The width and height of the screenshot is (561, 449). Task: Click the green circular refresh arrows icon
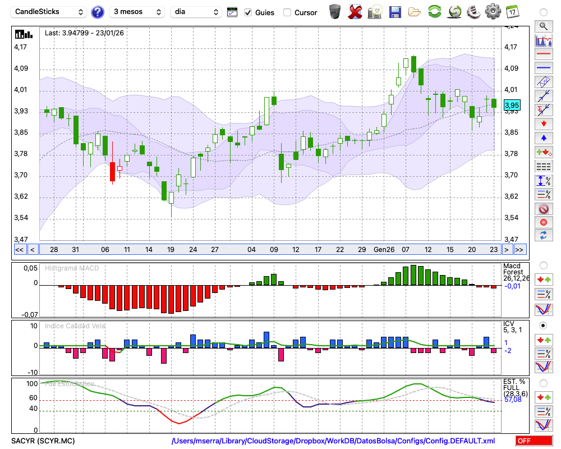(434, 12)
